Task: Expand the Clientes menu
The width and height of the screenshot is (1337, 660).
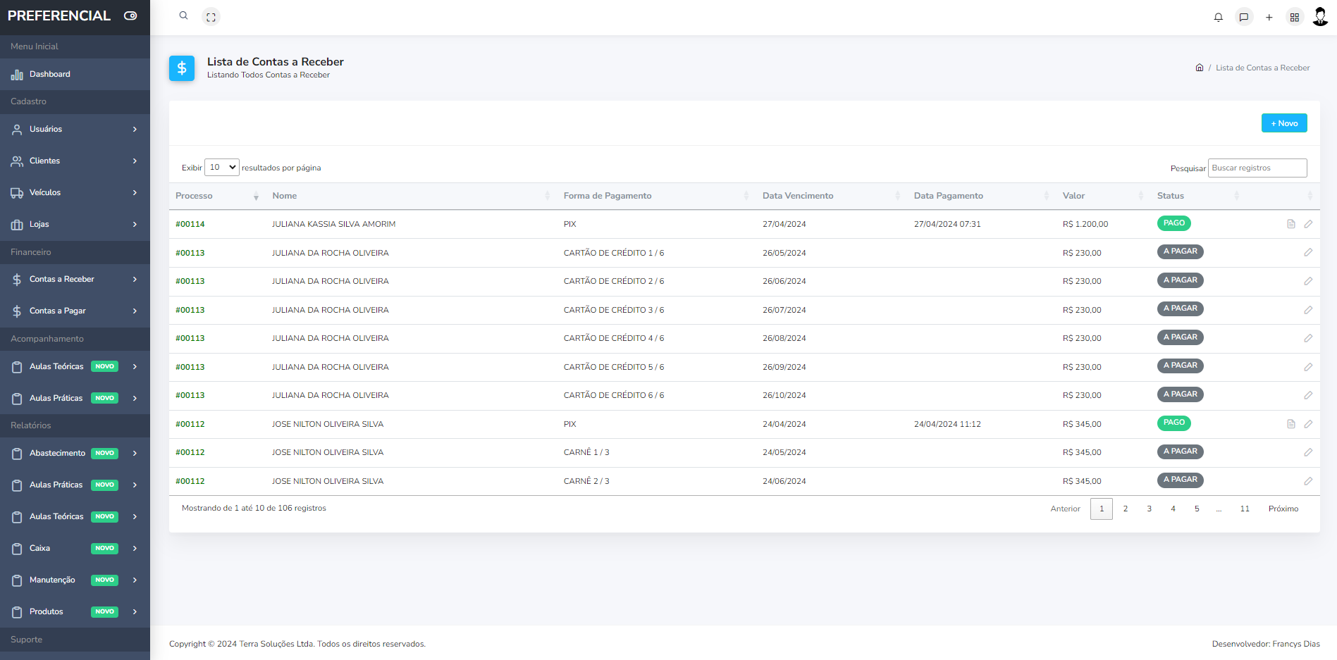Action: point(75,161)
